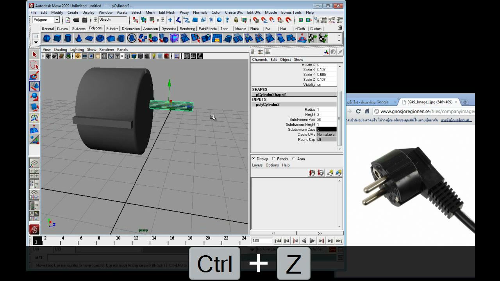Open the Shading panel menu

[x=60, y=50]
